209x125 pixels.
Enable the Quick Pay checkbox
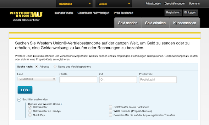pyautogui.click(x=30, y=115)
